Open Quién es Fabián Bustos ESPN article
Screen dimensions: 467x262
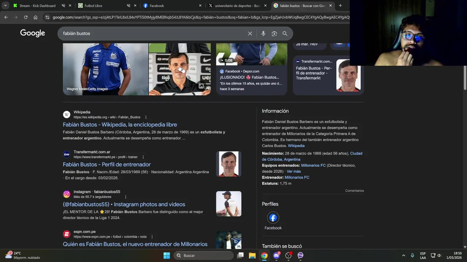pyautogui.click(x=135, y=244)
